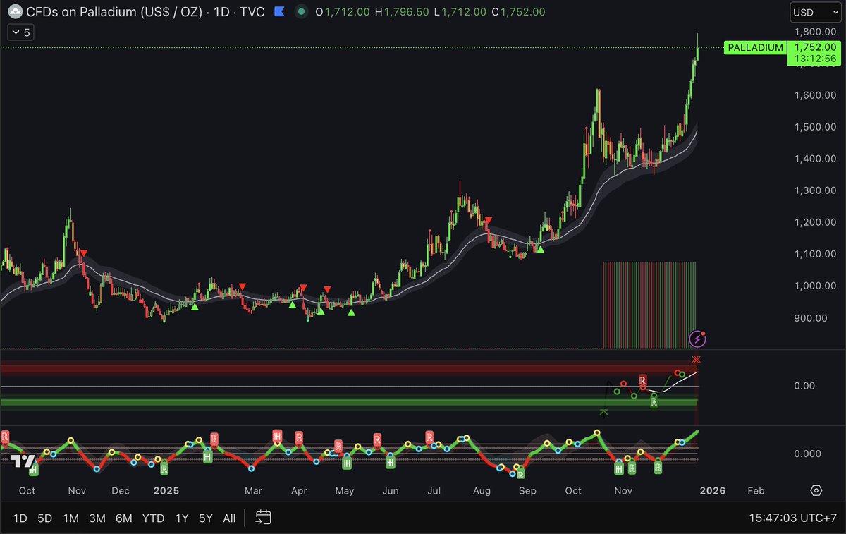Select the 3M time range

97,518
